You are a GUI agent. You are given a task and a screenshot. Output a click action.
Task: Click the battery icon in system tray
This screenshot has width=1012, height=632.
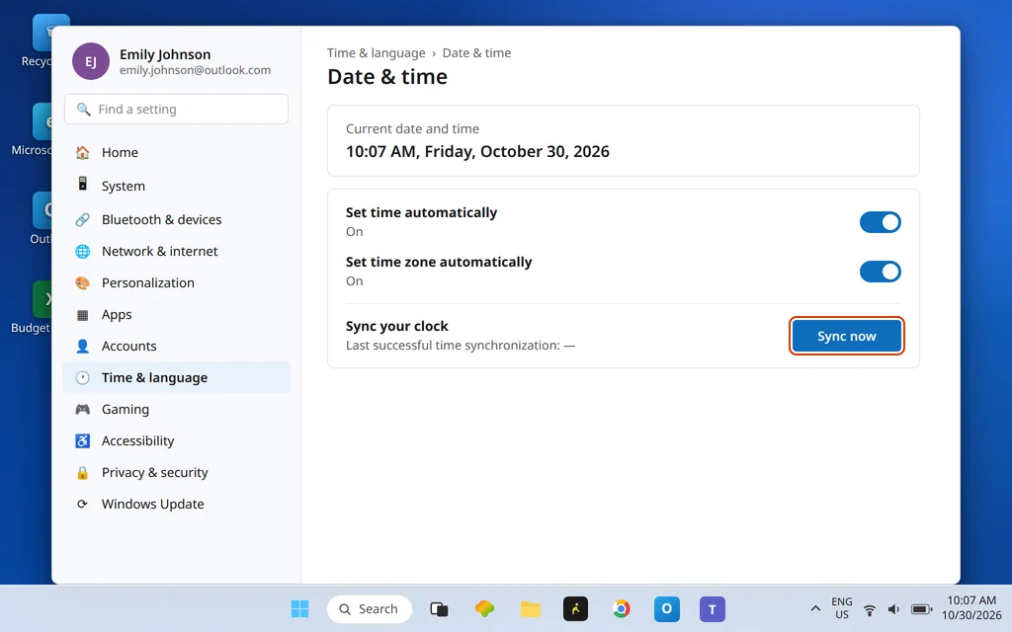[x=922, y=609]
